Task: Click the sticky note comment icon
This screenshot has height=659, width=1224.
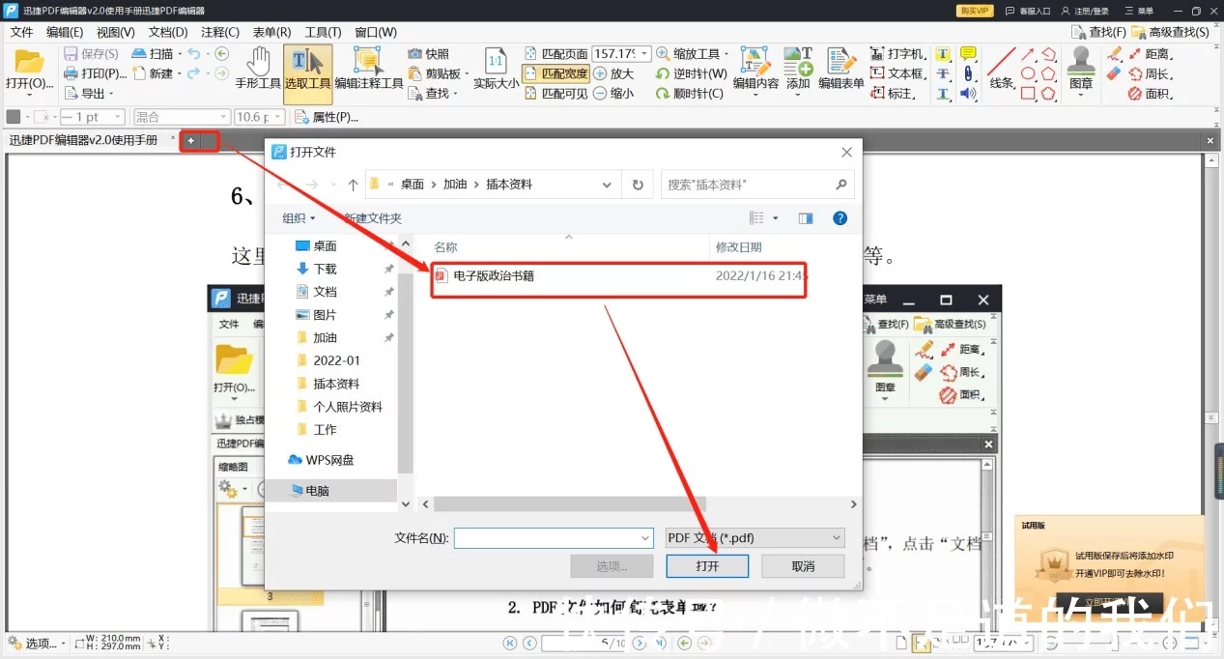Action: pos(967,54)
